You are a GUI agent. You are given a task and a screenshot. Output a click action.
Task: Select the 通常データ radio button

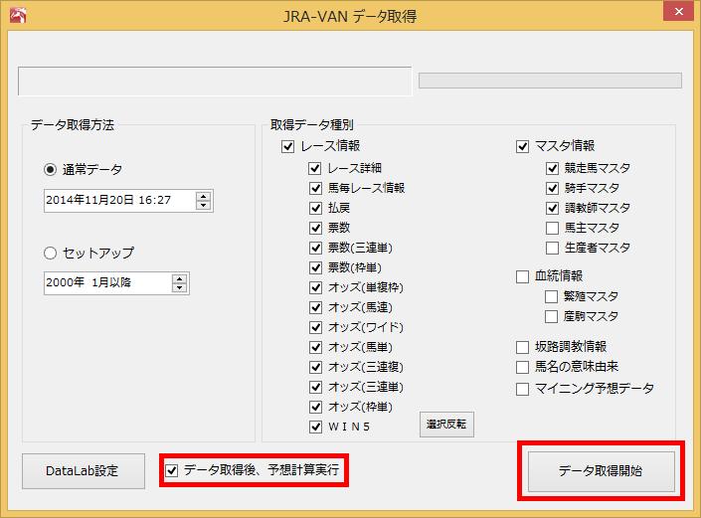(50, 169)
